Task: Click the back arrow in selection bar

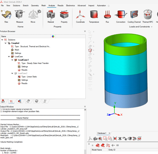Action: 113,145
